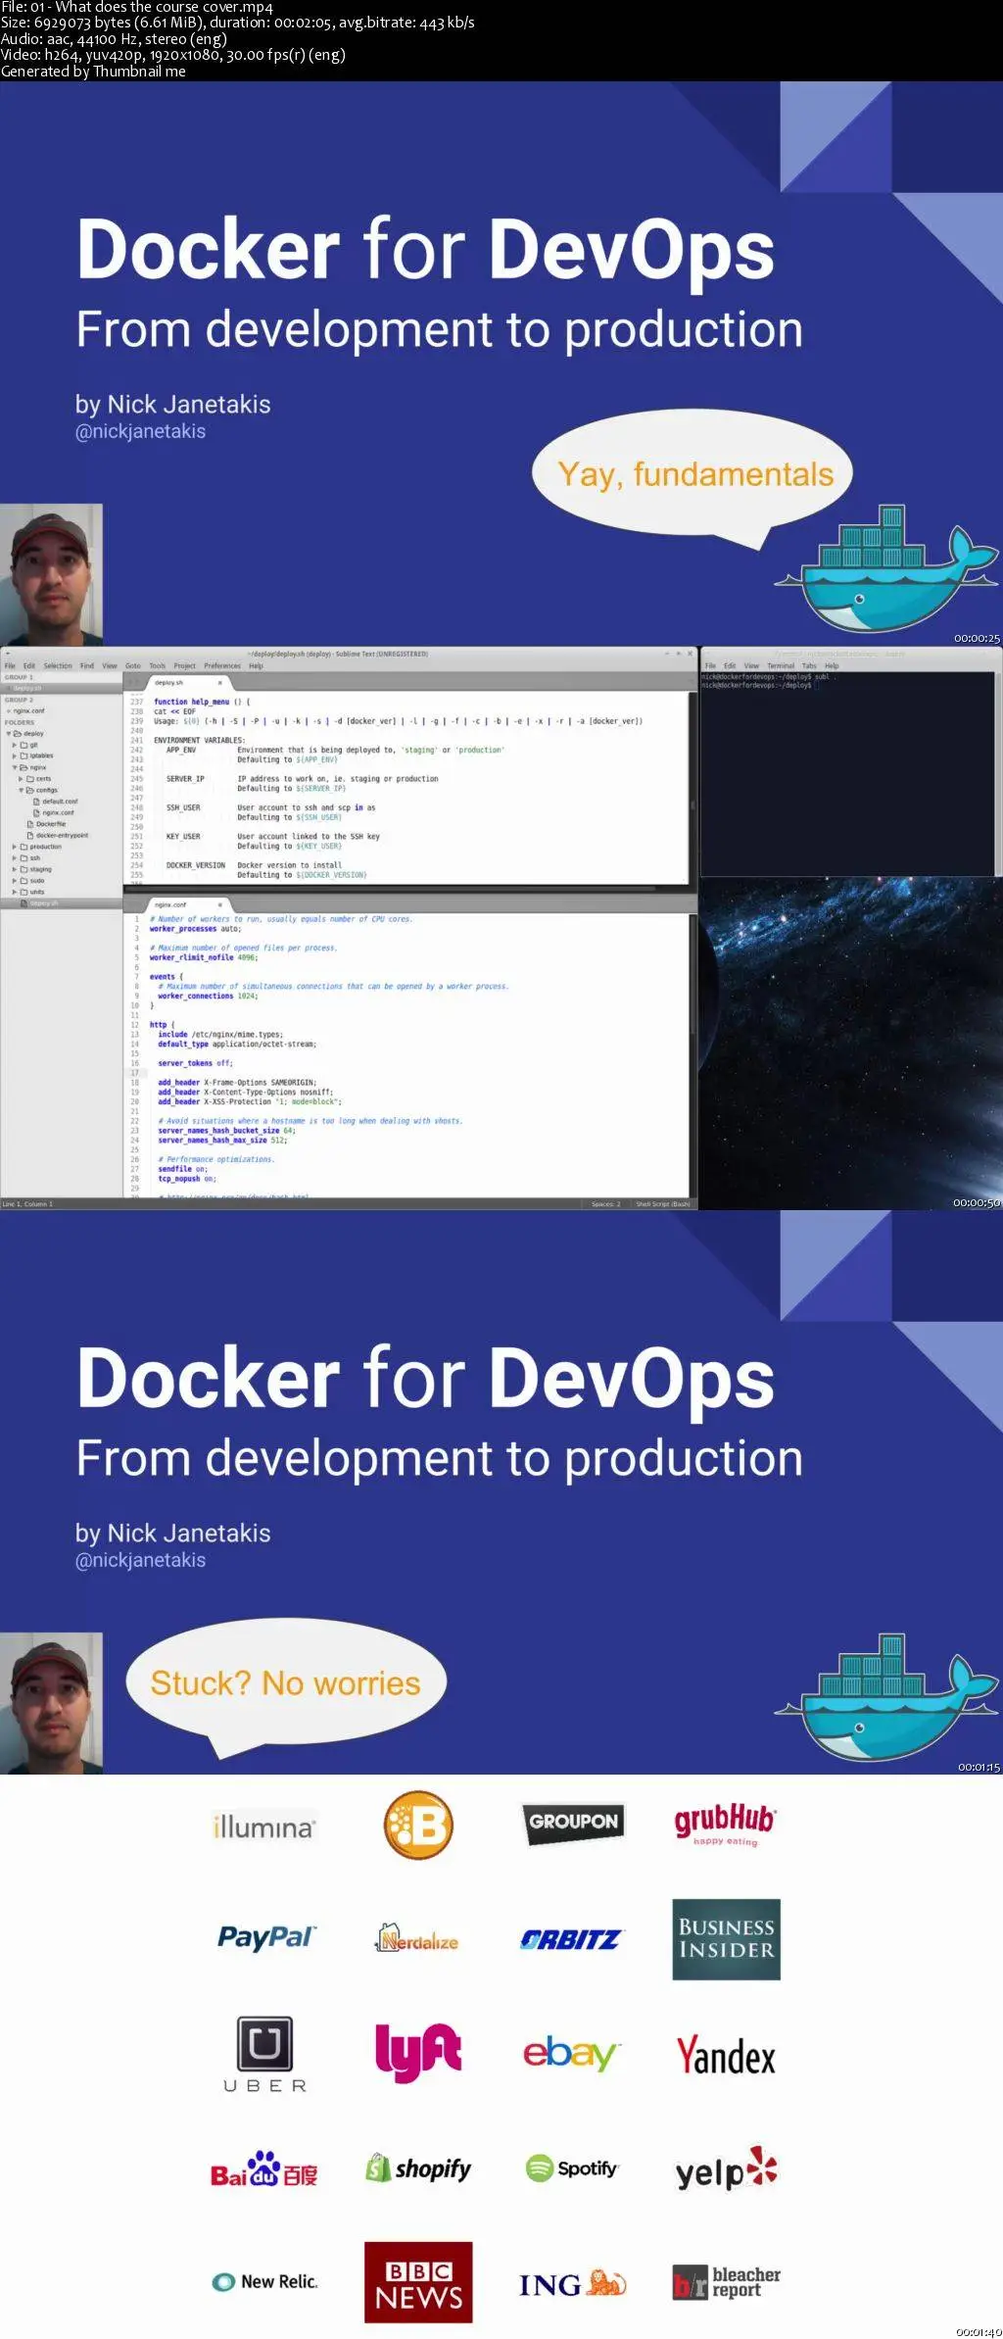Click Shell Script (Bash) syntax in status bar

coord(663,1203)
